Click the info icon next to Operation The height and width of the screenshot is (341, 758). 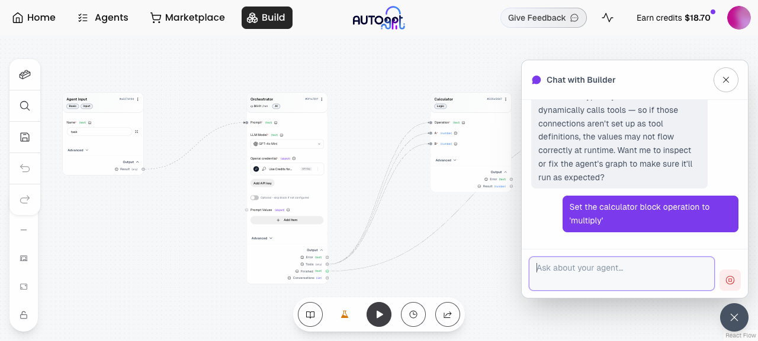pyautogui.click(x=463, y=122)
